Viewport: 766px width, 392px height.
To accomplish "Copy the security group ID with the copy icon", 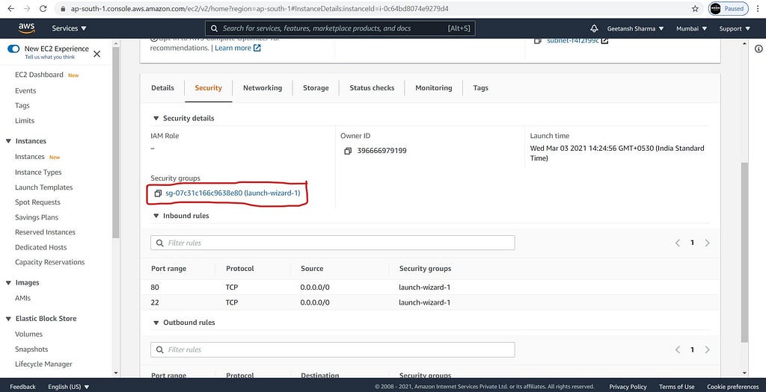I will [x=158, y=193].
